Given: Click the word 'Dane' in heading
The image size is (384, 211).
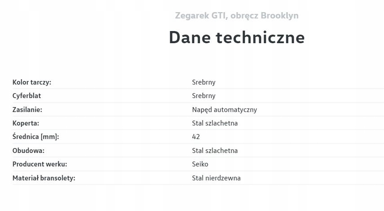Looking at the screenshot, I should click(190, 37).
